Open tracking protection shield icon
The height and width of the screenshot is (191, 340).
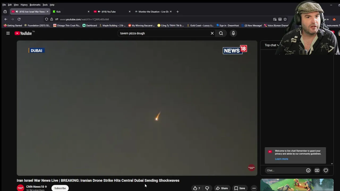point(46,19)
